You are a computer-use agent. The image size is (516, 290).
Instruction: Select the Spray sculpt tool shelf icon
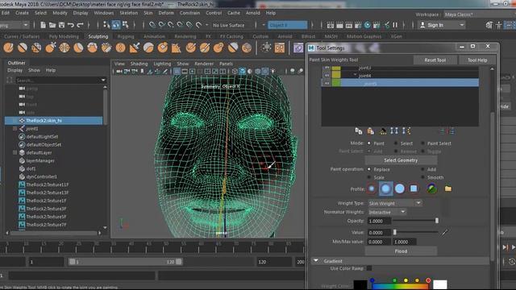pyautogui.click(x=106, y=48)
